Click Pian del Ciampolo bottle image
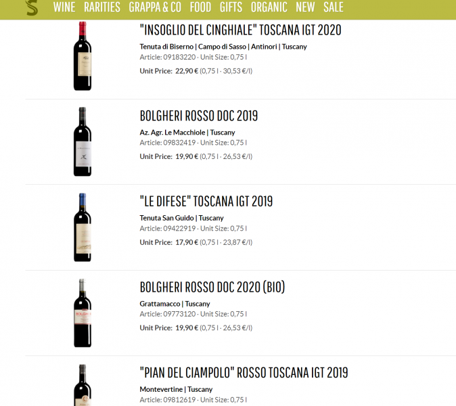The height and width of the screenshot is (406, 456). click(x=83, y=386)
